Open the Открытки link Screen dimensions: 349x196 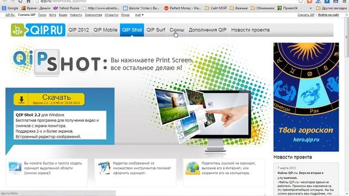click(111, 15)
